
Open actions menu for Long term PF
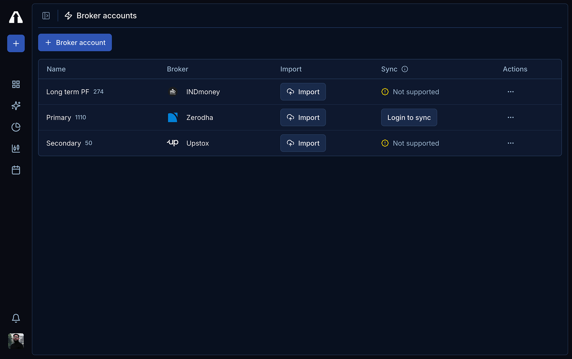pos(511,92)
